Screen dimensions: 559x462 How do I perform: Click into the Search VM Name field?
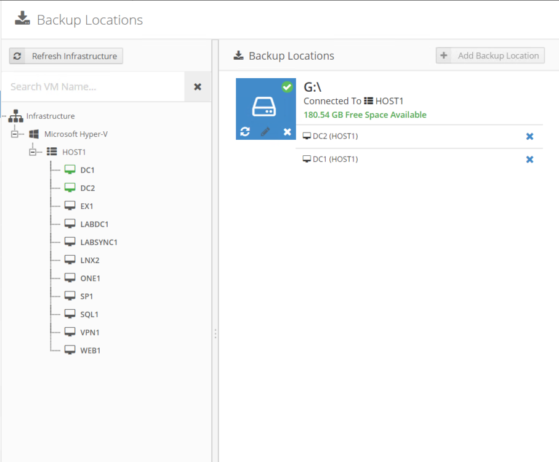[x=93, y=87]
